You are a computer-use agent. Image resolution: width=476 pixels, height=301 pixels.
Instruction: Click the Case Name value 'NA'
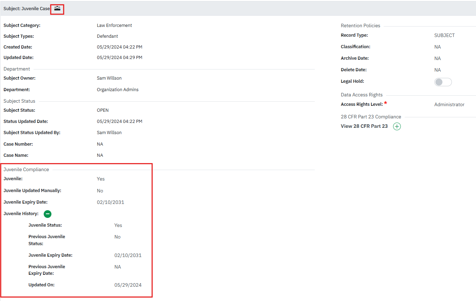click(100, 155)
